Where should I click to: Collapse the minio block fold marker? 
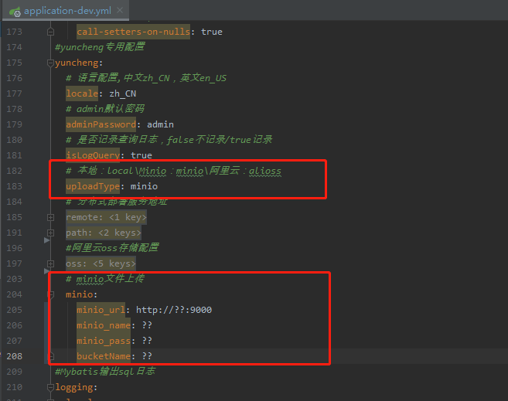tap(50, 294)
